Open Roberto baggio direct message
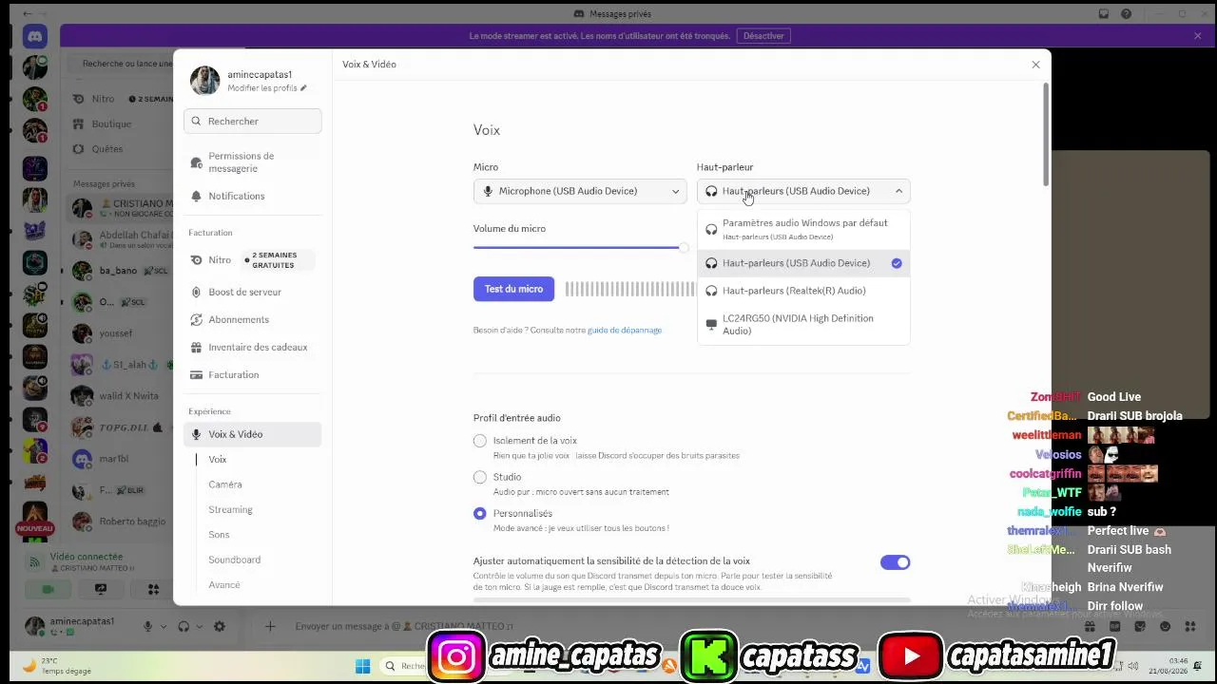The width and height of the screenshot is (1217, 684). pyautogui.click(x=120, y=522)
